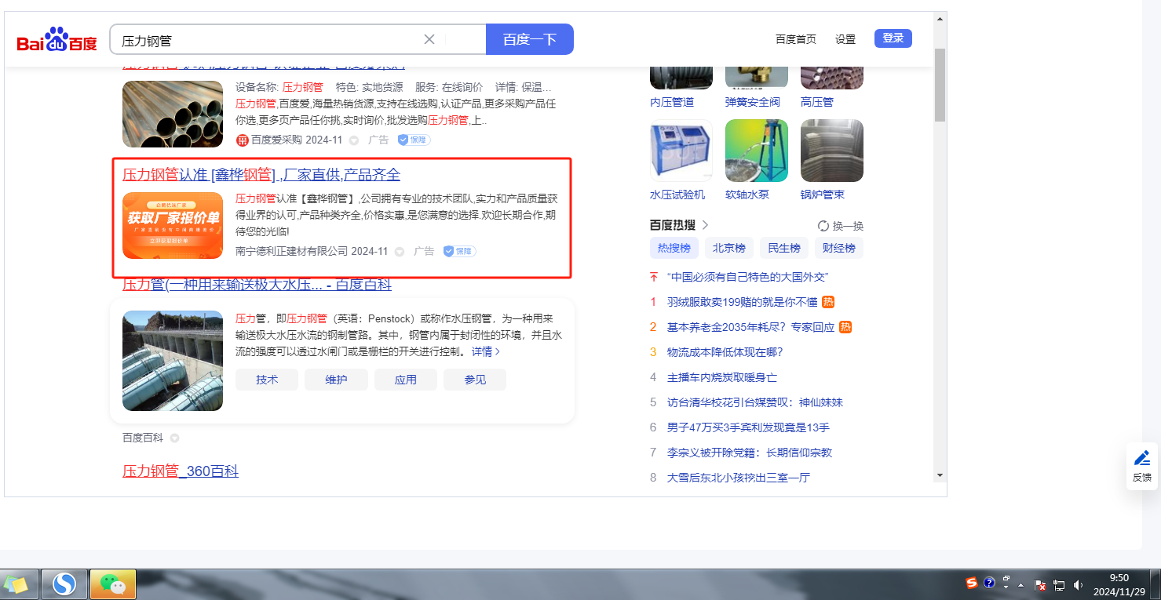This screenshot has width=1161, height=600.
Task: Open dropdown arrow beside 百度百科 source label
Action: [174, 438]
